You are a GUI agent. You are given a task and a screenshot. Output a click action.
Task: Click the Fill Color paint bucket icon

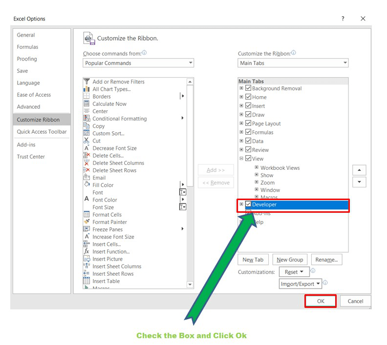[86, 184]
